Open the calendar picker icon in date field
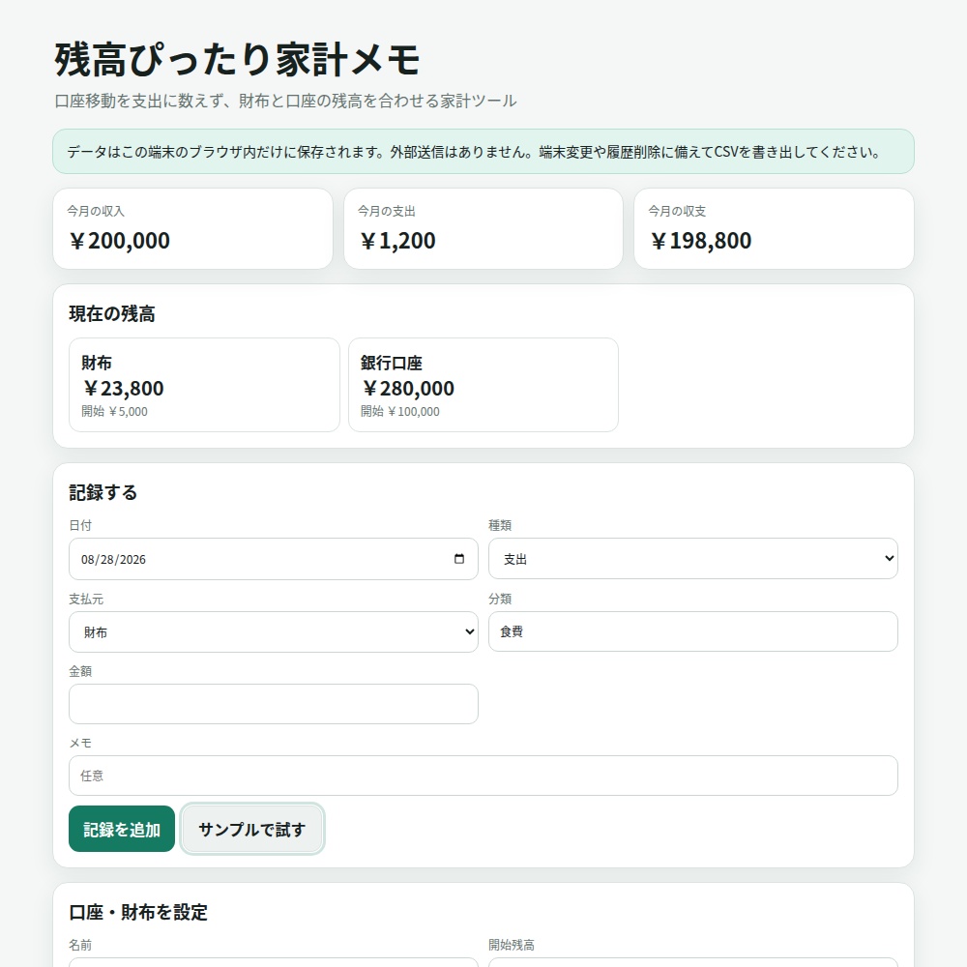Viewport: 967px width, 967px height. 458,559
